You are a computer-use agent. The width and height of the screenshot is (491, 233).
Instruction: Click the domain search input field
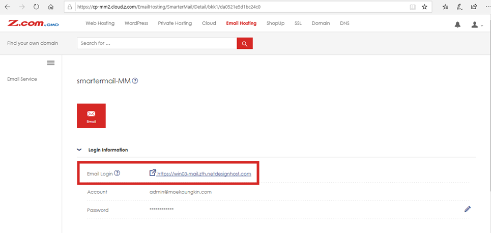click(x=157, y=44)
